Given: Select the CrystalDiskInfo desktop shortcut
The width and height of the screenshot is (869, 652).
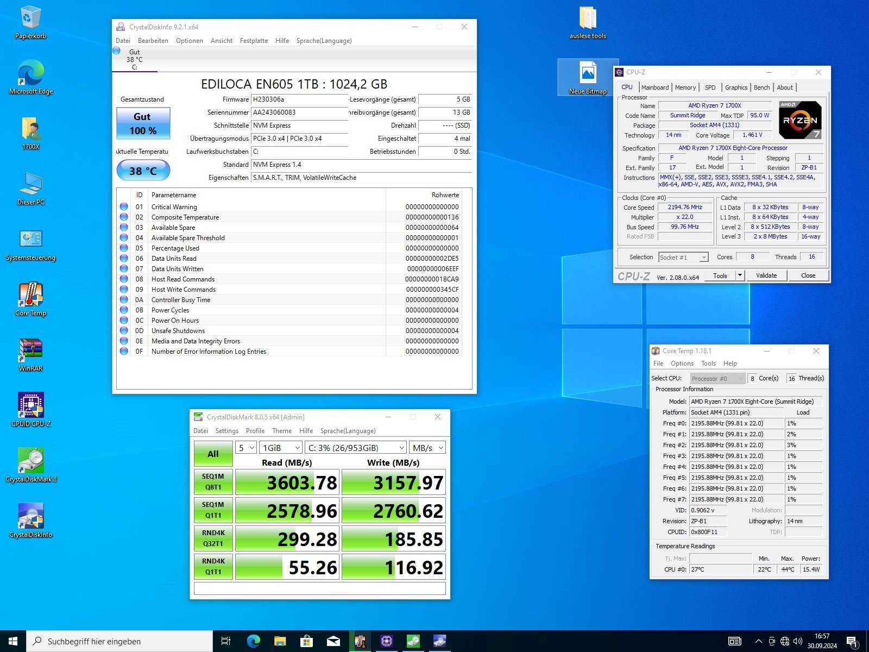Looking at the screenshot, I should tap(30, 522).
